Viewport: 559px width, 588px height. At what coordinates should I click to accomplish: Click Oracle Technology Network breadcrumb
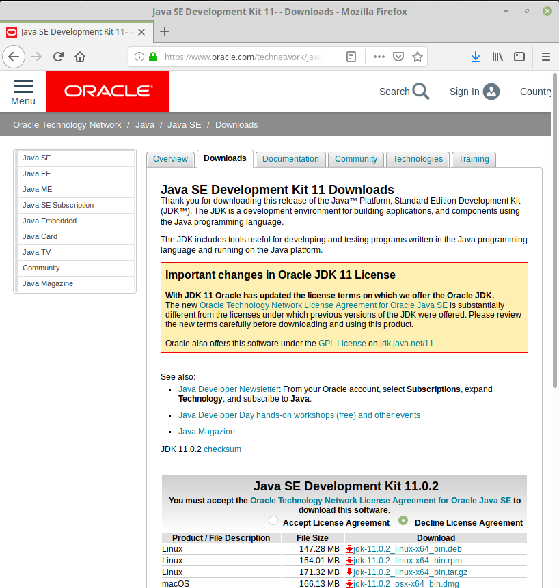[x=67, y=125]
